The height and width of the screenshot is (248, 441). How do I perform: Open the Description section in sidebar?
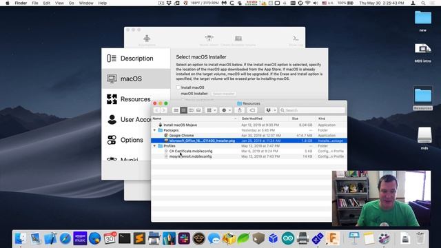tap(136, 59)
